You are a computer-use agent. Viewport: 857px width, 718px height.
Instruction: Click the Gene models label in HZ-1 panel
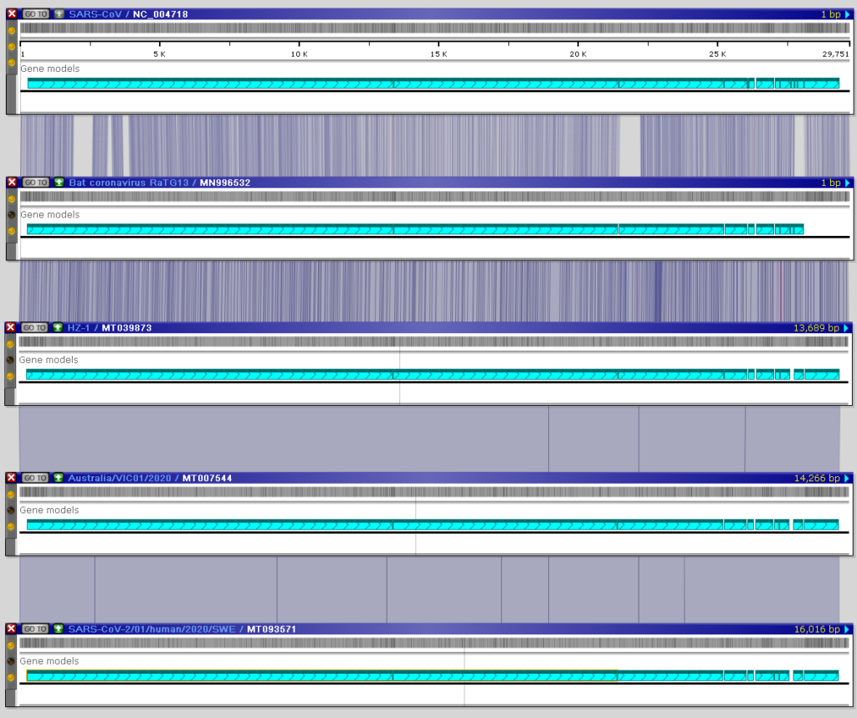[49, 360]
